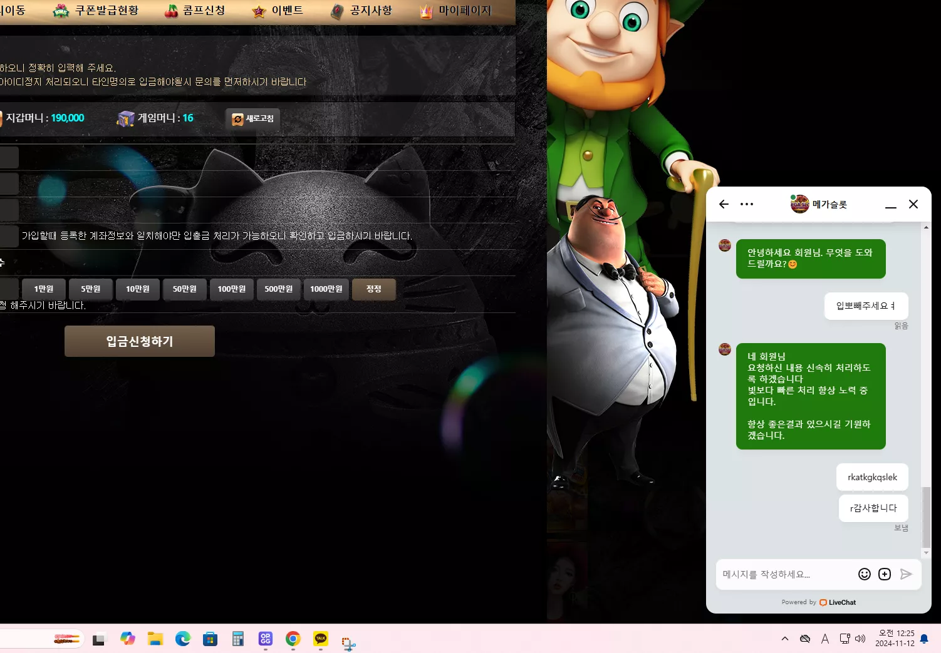
Task: Click the wallet money value 190,000
Action: (68, 118)
